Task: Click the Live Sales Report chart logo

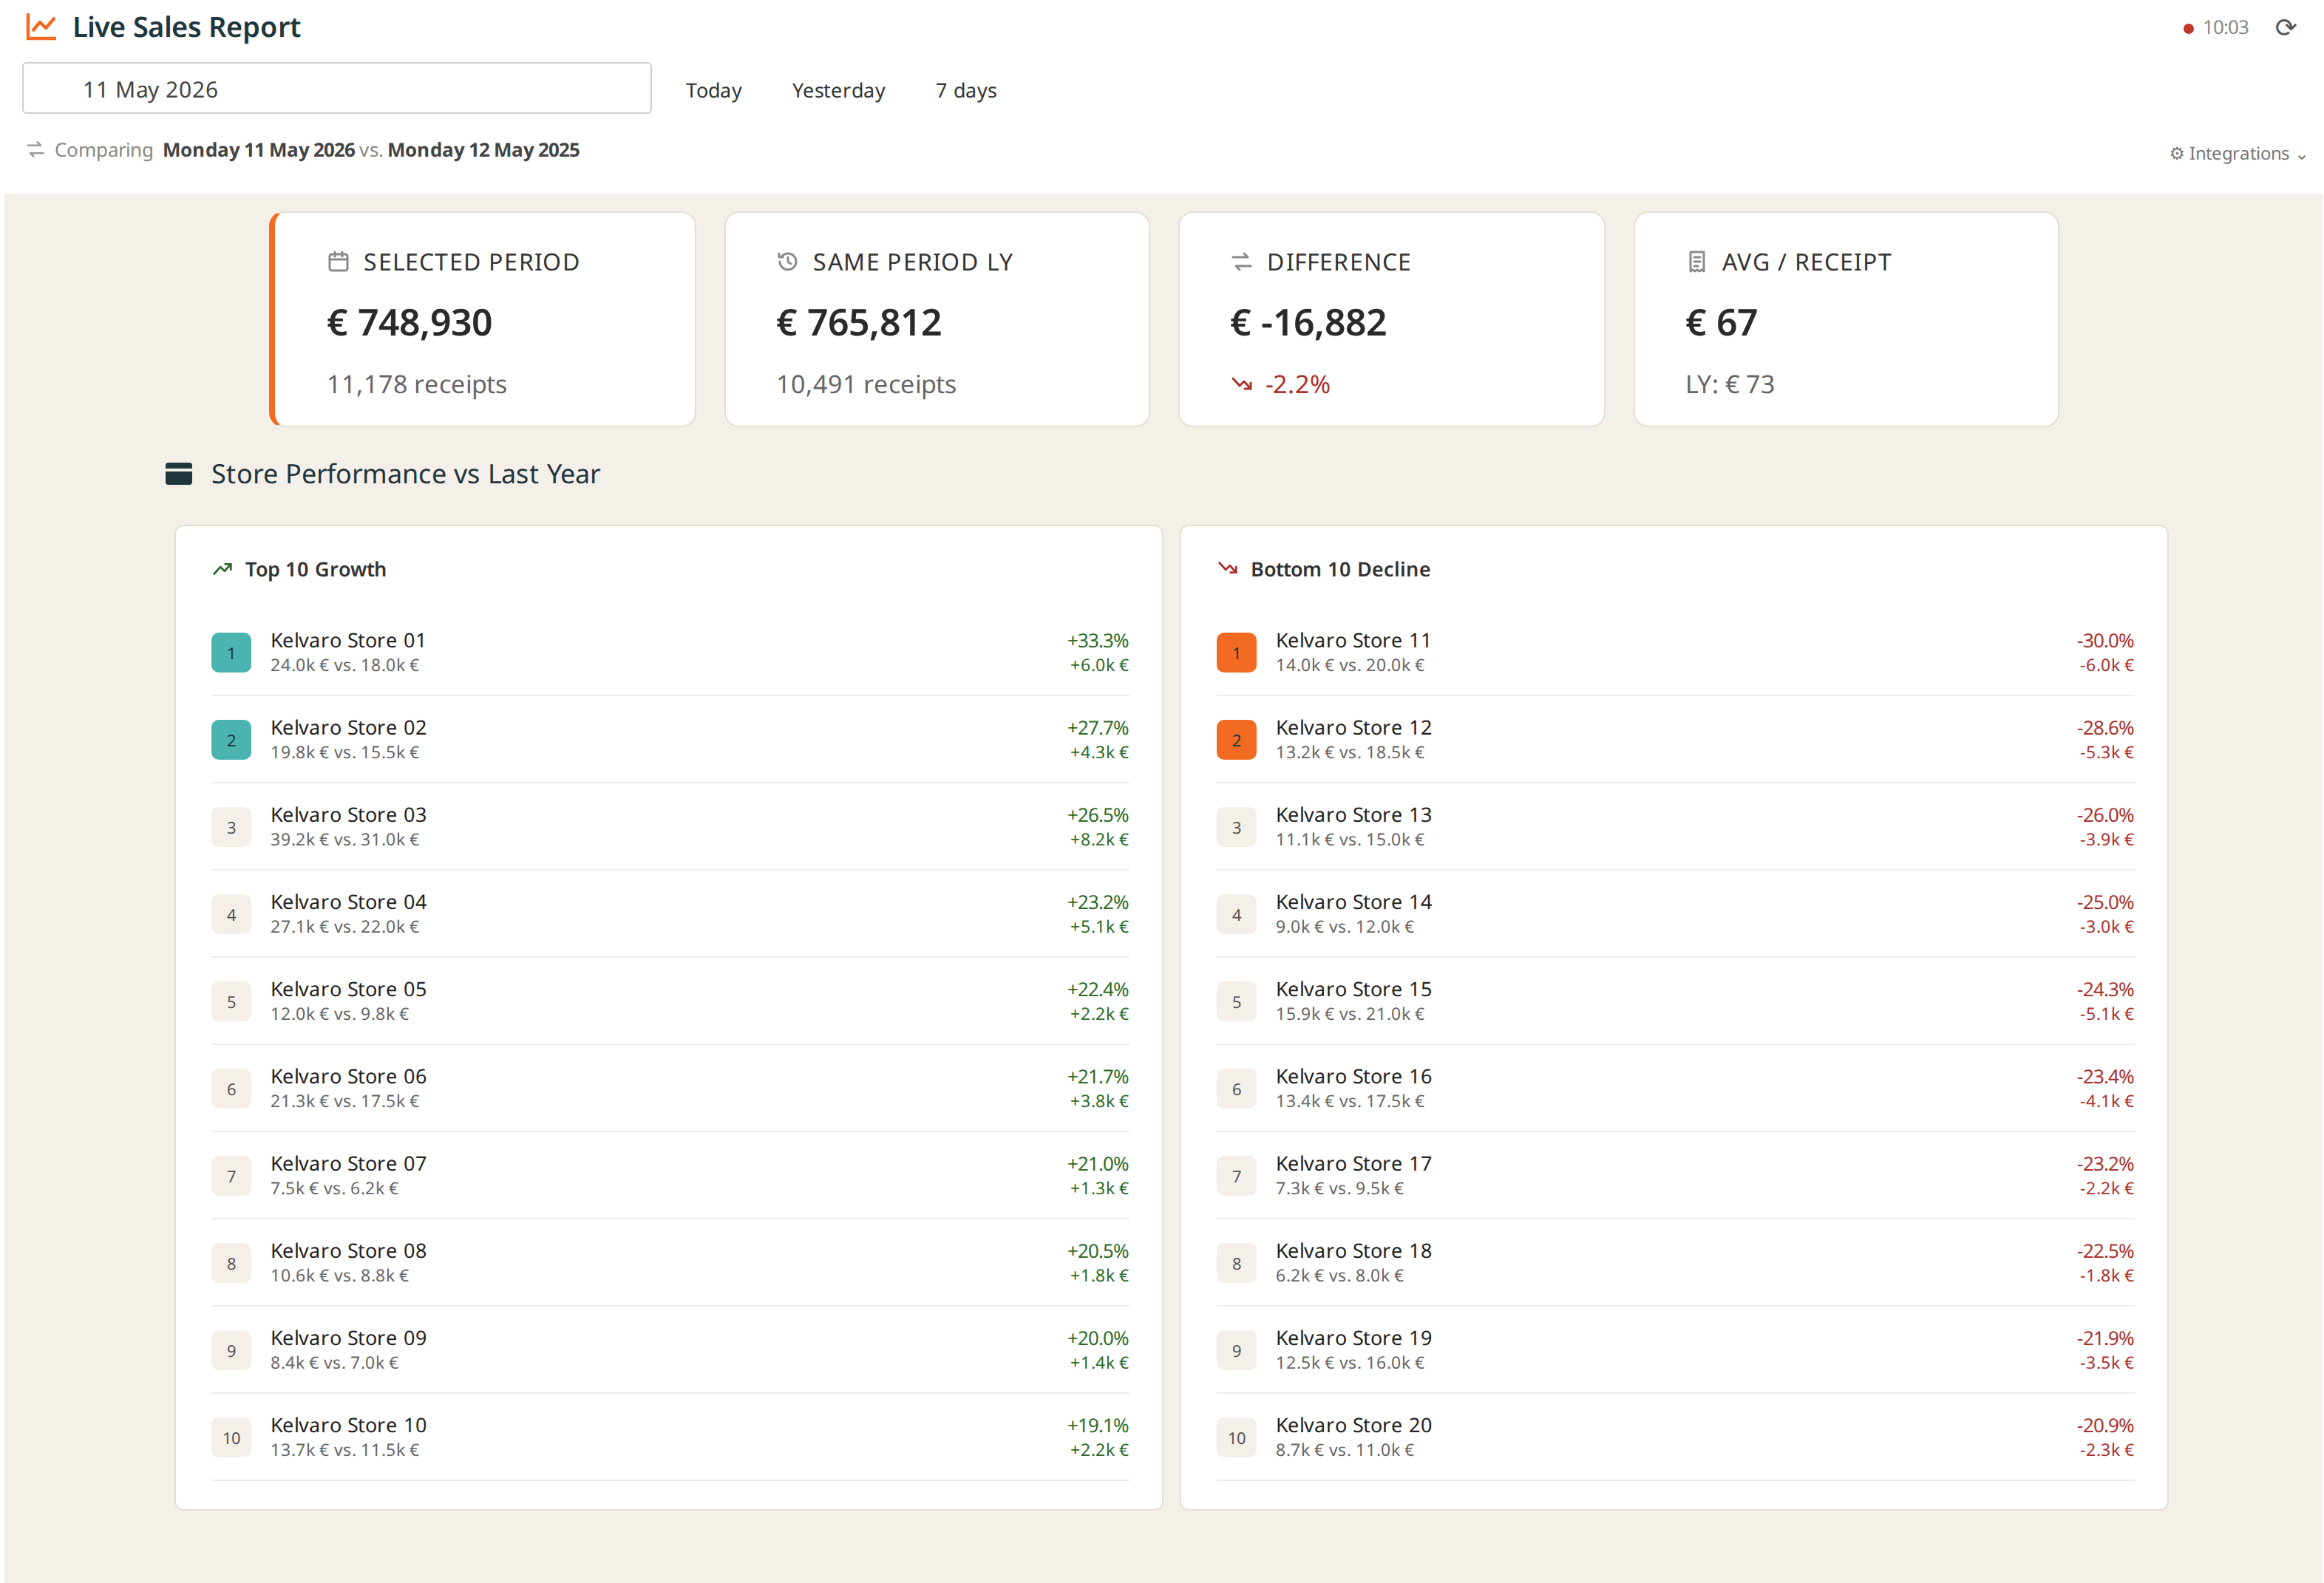Action: pyautogui.click(x=41, y=27)
